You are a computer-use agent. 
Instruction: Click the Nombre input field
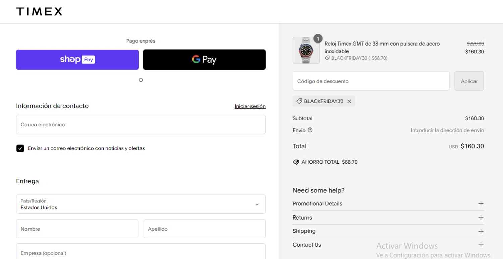point(77,229)
